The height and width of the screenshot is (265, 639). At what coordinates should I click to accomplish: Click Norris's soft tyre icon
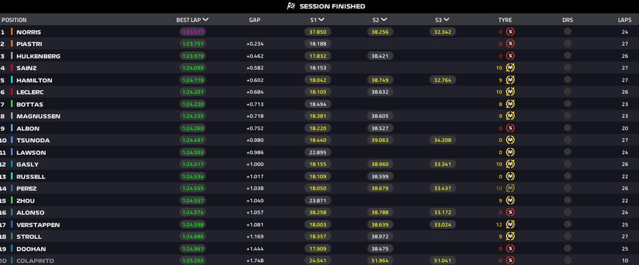point(510,32)
